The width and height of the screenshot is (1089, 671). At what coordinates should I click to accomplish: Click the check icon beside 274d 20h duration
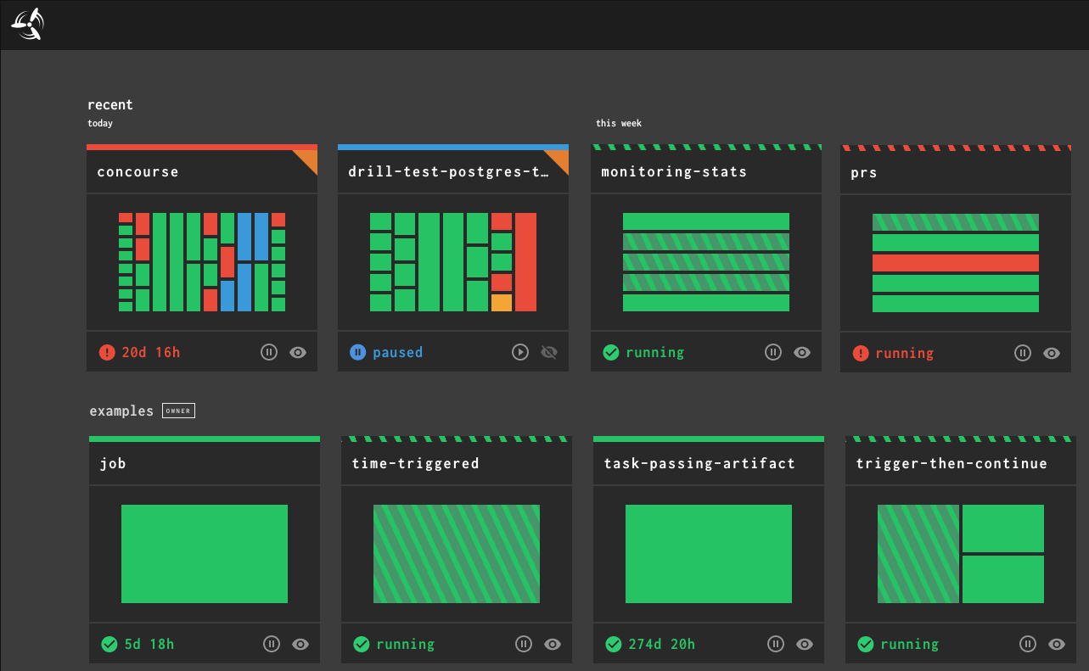coord(613,644)
